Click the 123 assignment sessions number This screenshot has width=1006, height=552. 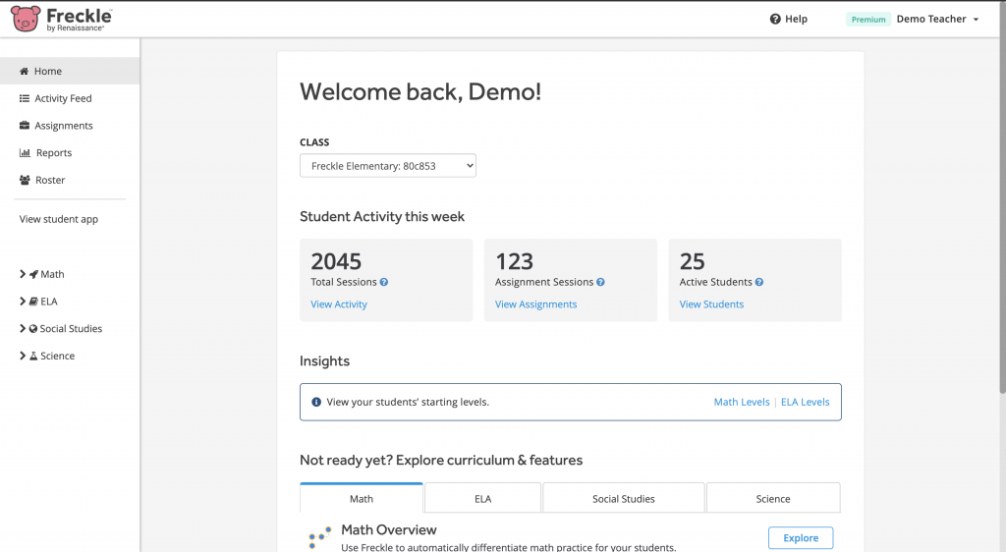(514, 261)
